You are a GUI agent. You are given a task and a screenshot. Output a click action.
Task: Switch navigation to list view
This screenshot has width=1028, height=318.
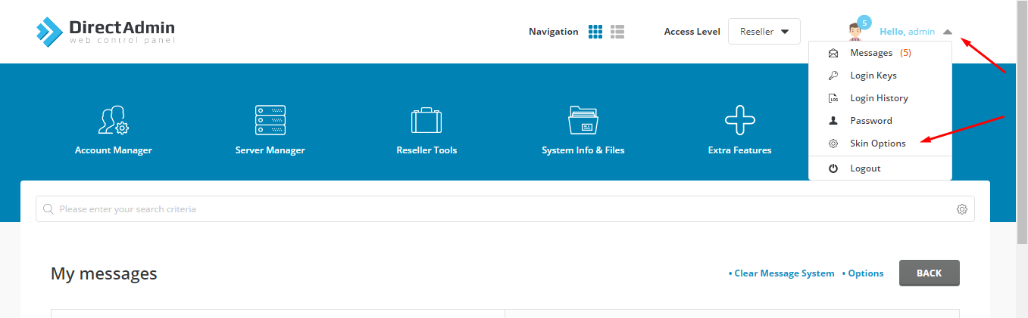click(x=617, y=32)
